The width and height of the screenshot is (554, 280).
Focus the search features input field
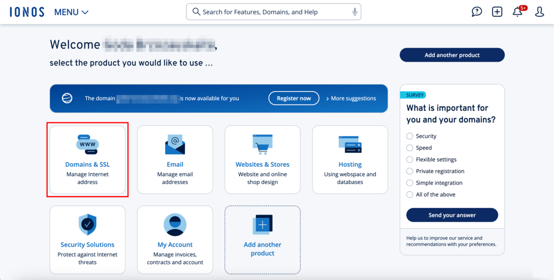(273, 12)
